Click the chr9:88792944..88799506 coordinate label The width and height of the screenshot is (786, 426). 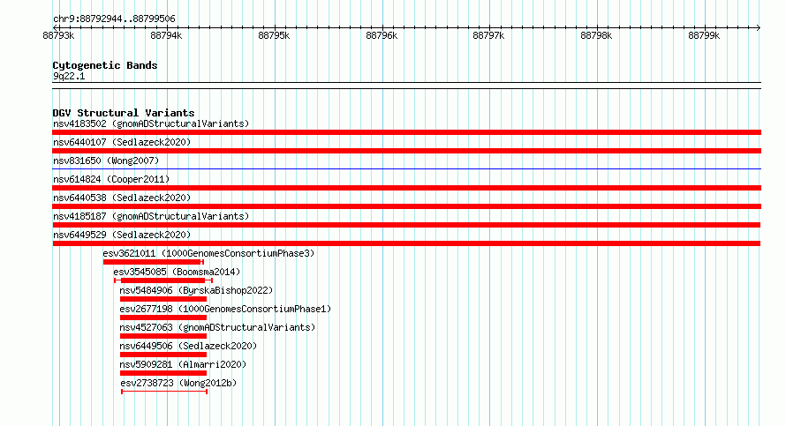click(x=114, y=19)
